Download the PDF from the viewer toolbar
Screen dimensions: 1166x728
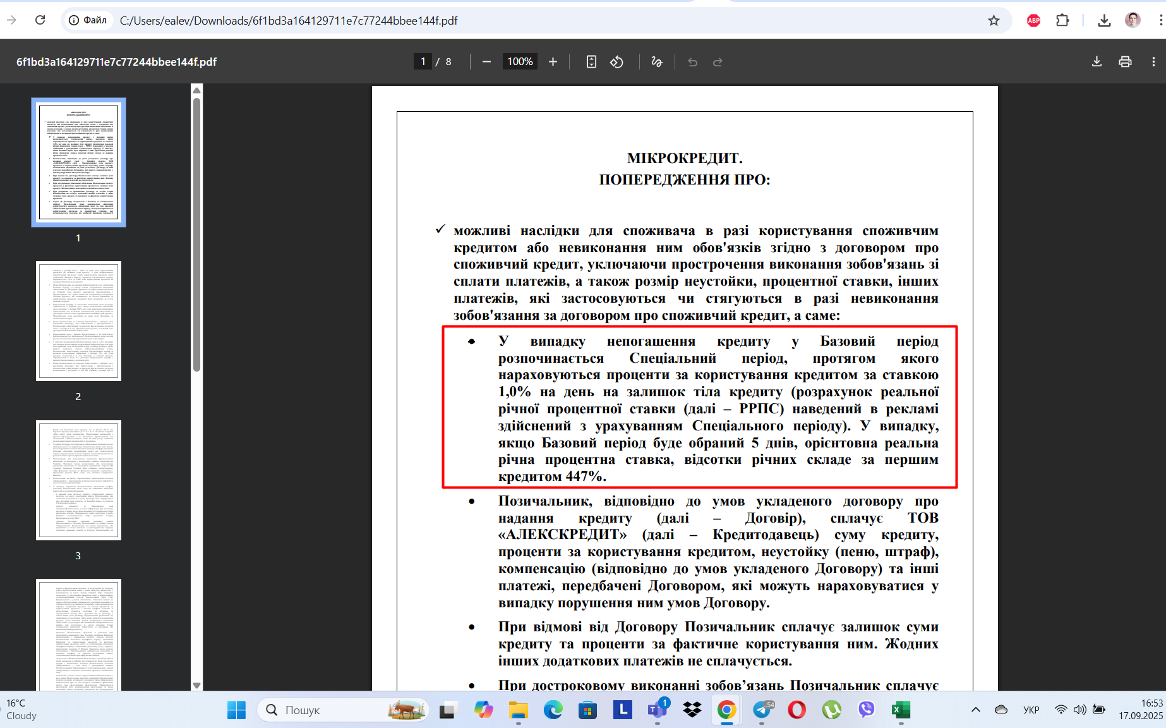point(1097,62)
